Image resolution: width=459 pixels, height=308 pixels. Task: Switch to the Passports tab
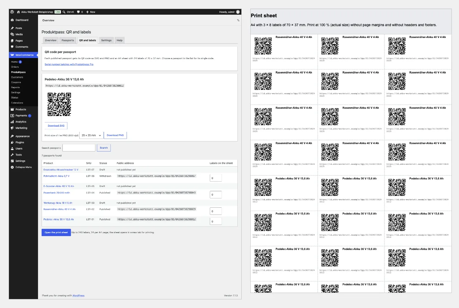[68, 40]
